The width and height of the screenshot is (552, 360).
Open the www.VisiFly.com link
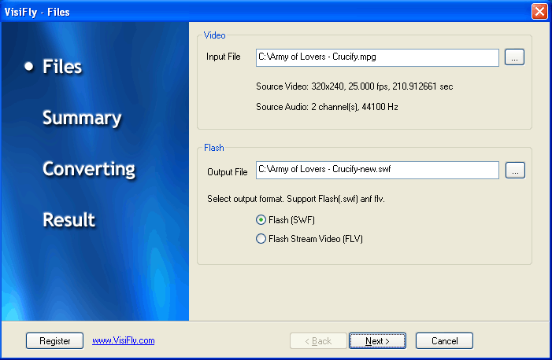pos(123,340)
